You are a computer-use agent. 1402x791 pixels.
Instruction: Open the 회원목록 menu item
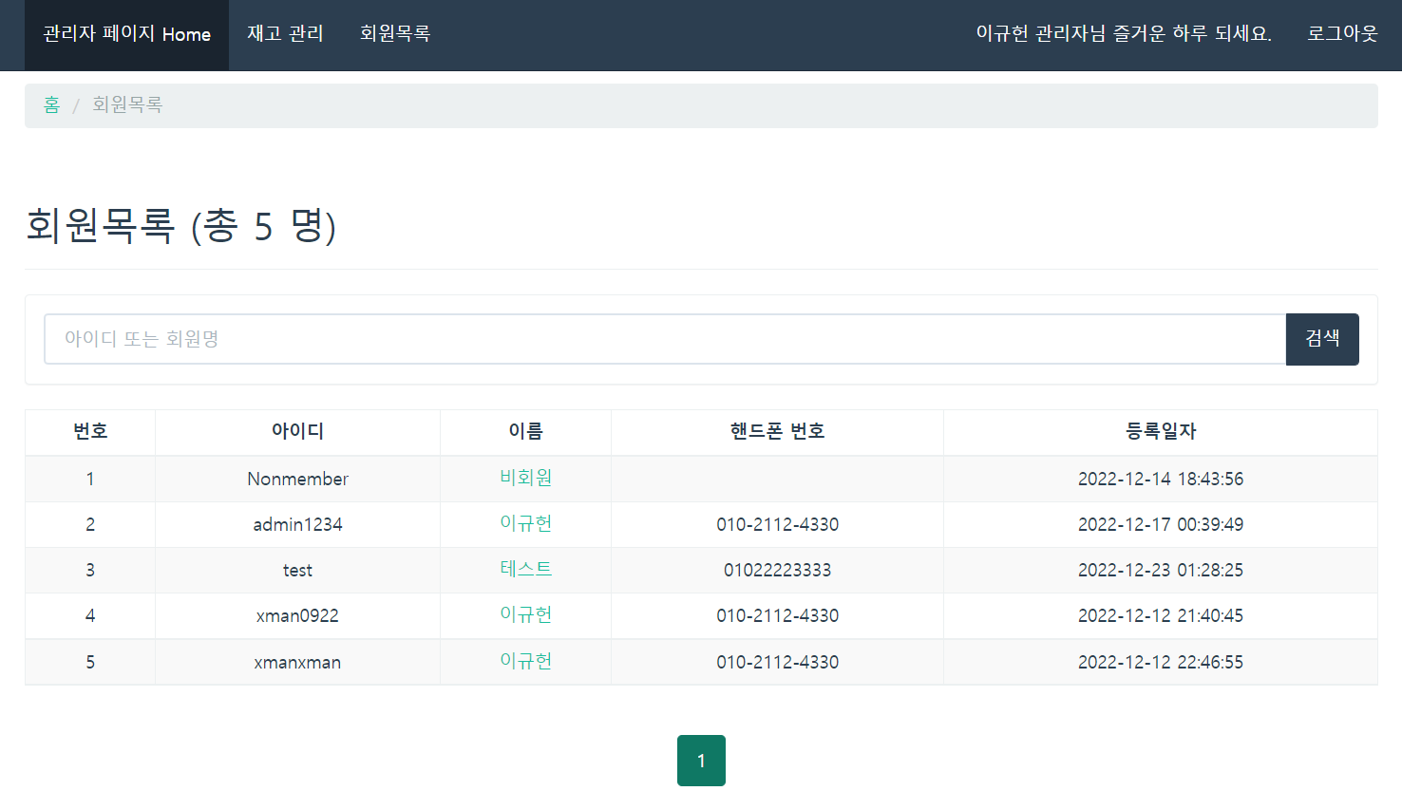[395, 34]
